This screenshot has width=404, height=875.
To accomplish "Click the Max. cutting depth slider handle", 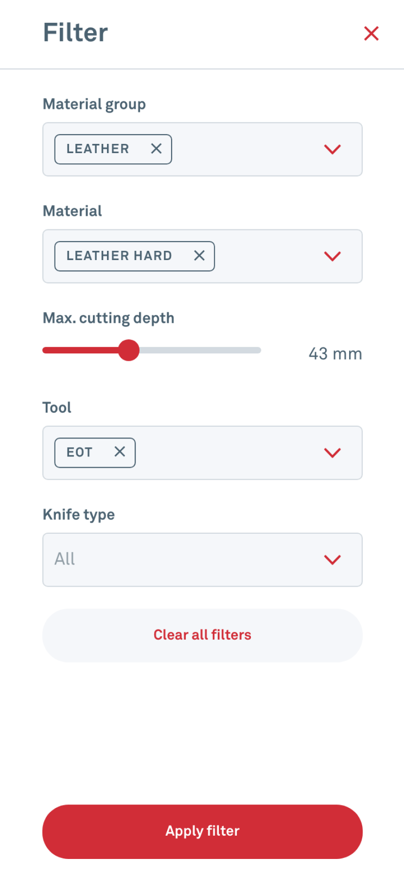I will point(129,350).
